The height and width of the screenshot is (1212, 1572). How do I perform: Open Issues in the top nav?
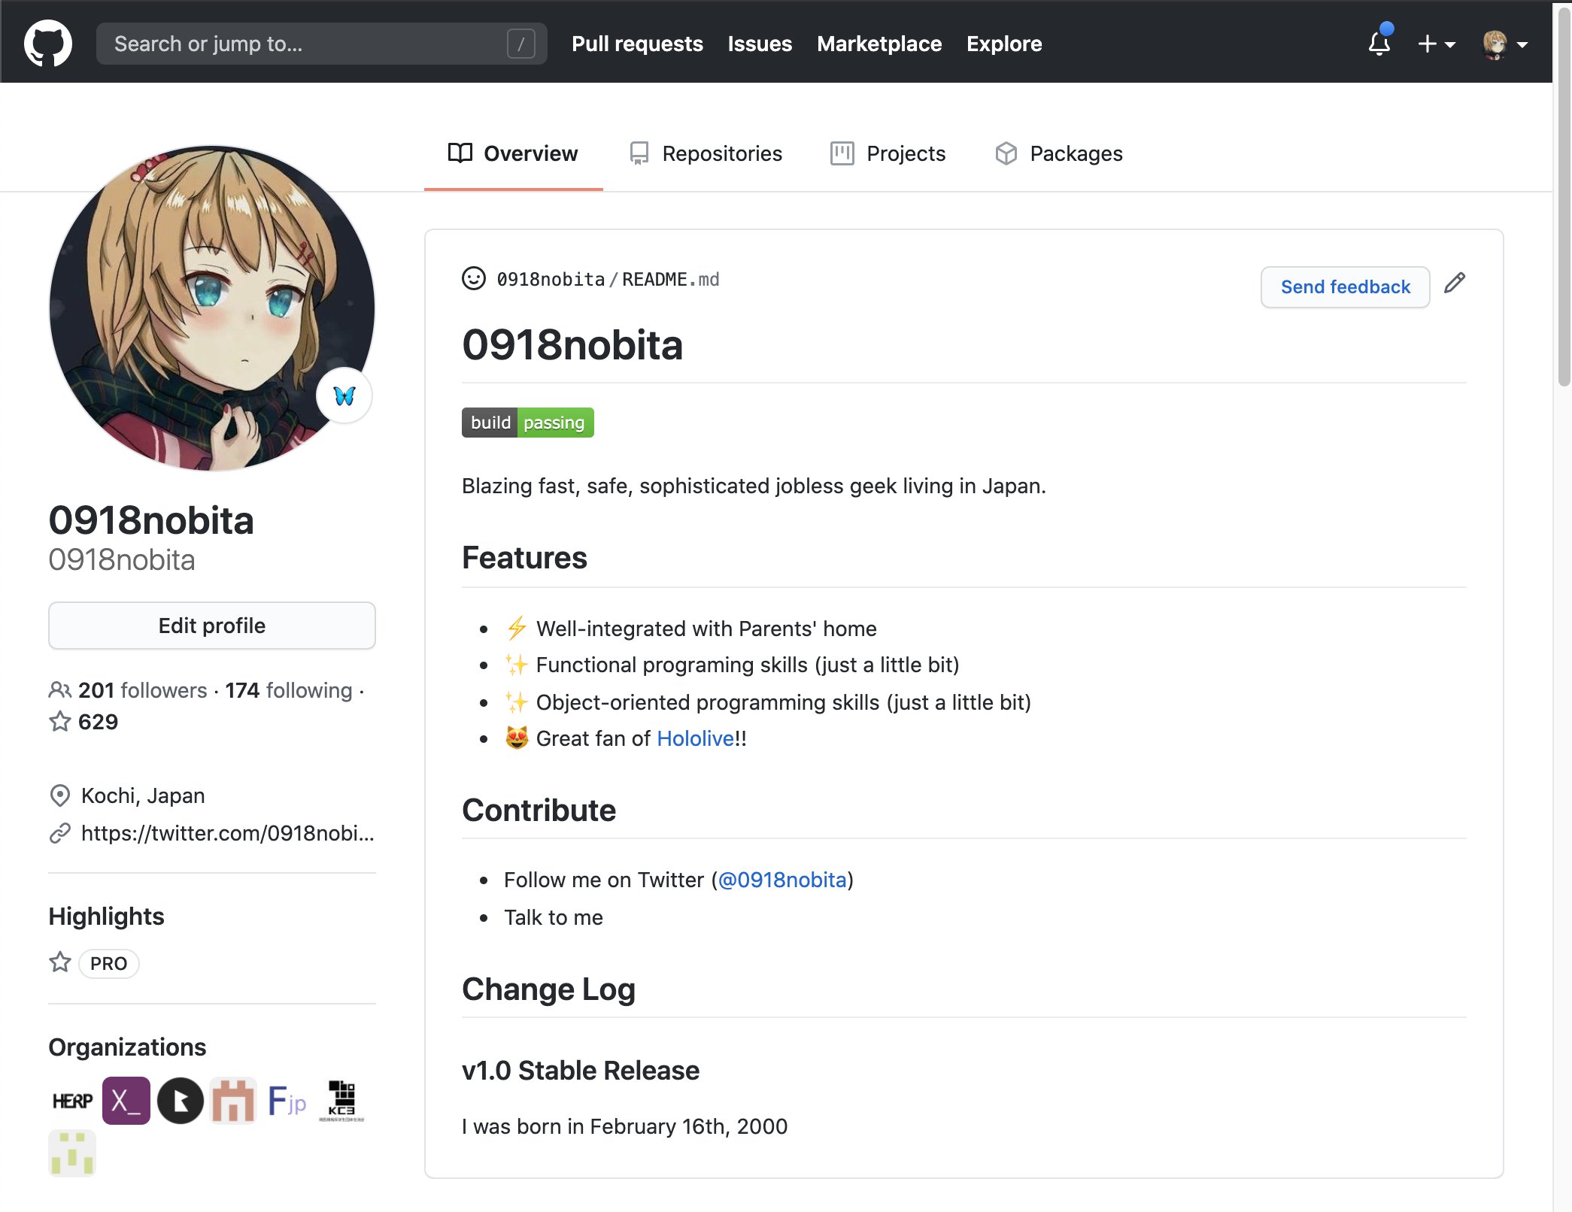point(760,44)
